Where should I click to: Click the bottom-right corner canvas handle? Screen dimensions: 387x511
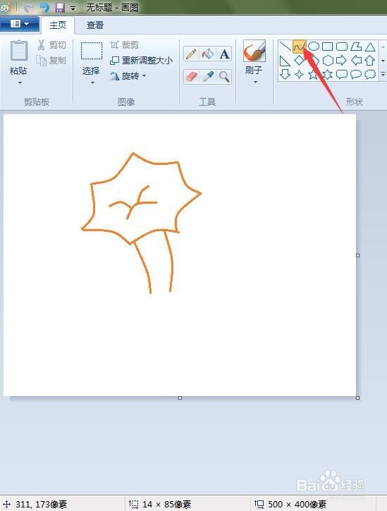click(x=357, y=398)
